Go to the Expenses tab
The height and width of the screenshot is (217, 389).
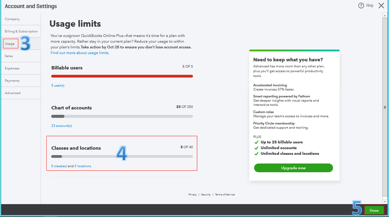click(x=12, y=68)
